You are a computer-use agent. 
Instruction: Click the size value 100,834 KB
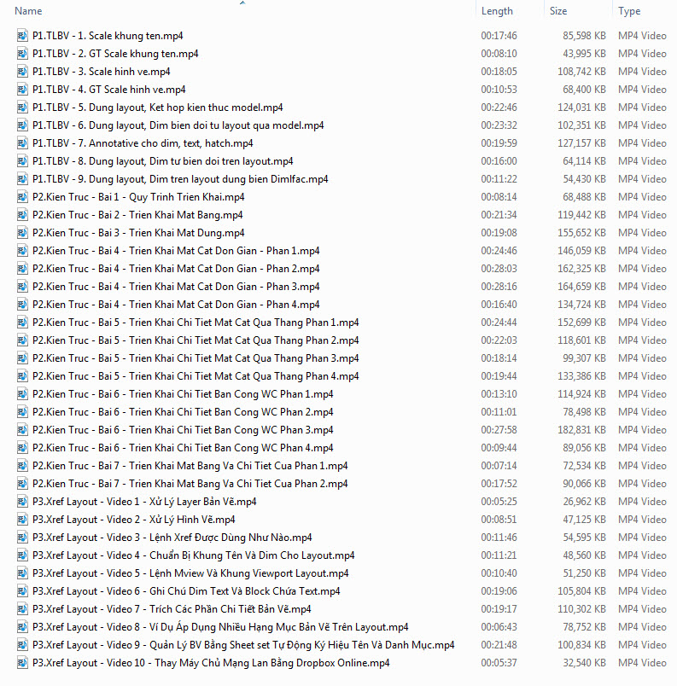click(581, 645)
